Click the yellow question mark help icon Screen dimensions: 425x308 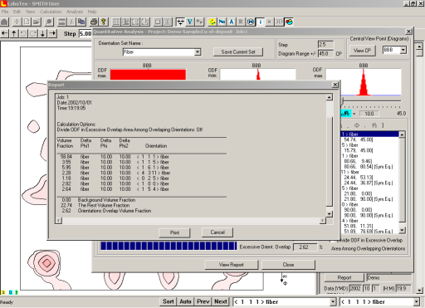pyautogui.click(x=104, y=22)
